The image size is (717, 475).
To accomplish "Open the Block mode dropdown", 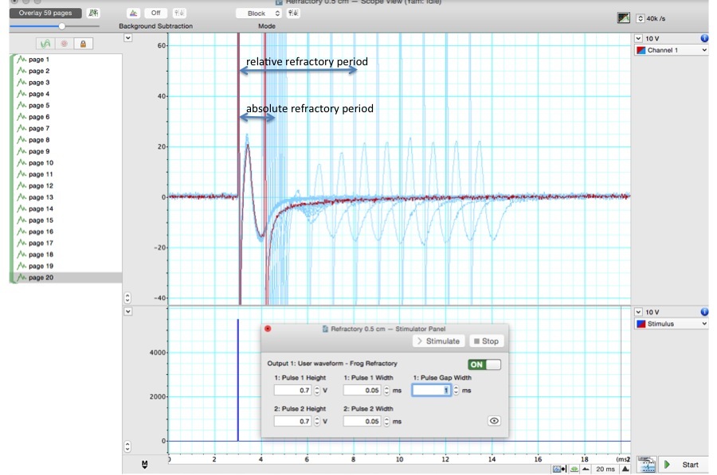I will [259, 14].
